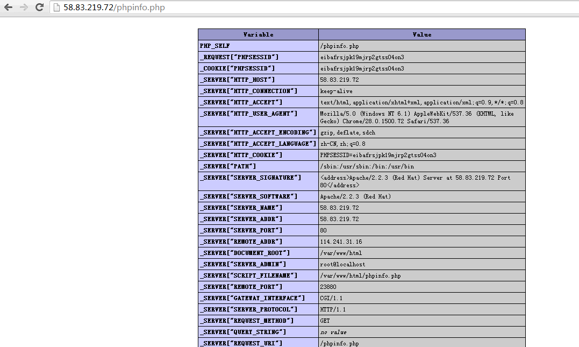Click the /var/www/html document root value
Image resolution: width=579 pixels, height=347 pixels.
coord(341,253)
